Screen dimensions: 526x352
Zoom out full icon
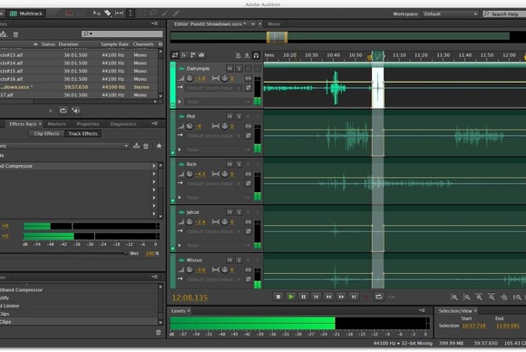tap(504, 298)
